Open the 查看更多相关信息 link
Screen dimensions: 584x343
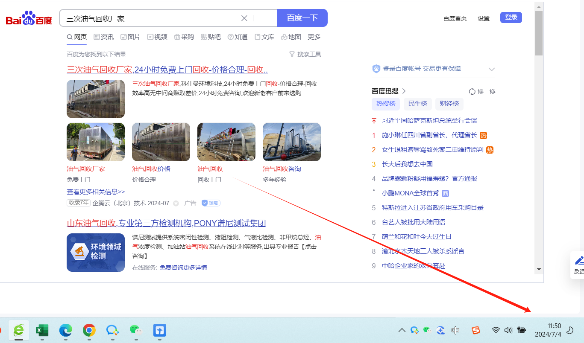pos(96,192)
